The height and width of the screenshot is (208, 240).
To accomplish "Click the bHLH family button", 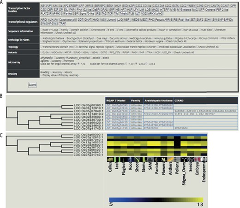I will pyautogui.click(x=118, y=6).
